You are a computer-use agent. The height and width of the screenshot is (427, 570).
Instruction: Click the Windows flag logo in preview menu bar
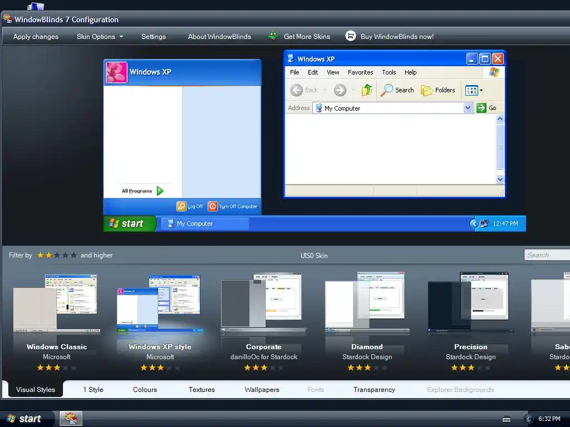pos(494,72)
